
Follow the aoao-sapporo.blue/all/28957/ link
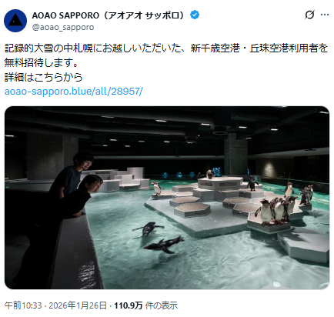(74, 91)
